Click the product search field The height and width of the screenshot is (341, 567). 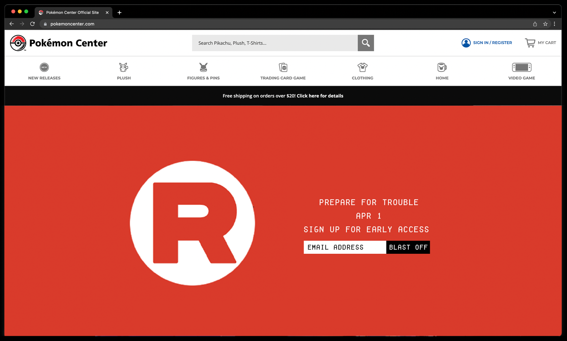[275, 43]
